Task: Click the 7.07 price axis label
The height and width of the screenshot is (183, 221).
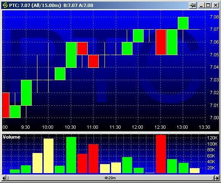Action: click(x=214, y=29)
